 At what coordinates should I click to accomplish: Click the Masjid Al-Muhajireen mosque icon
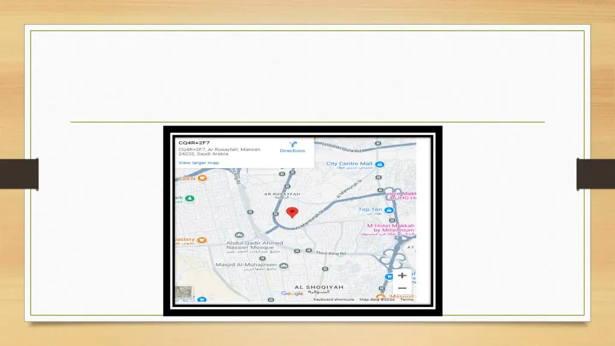[284, 266]
